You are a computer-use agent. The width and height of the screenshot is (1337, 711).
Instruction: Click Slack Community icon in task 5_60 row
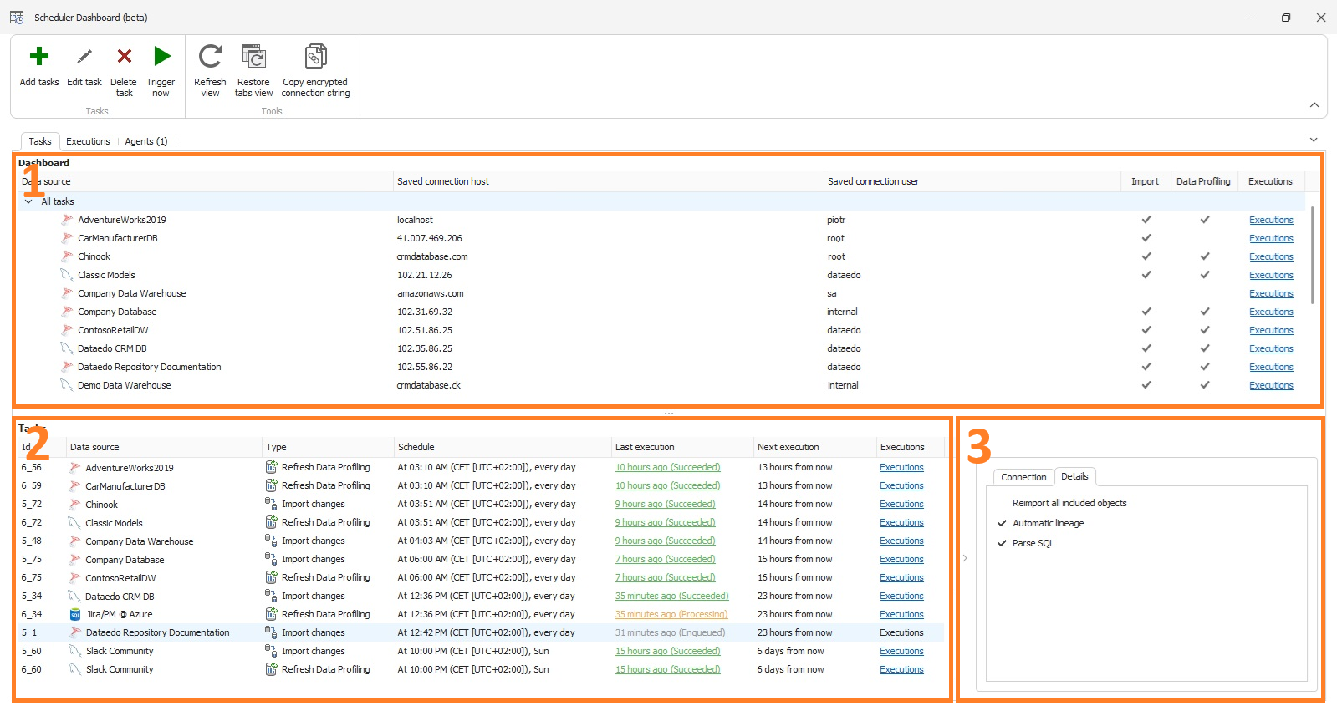pyautogui.click(x=75, y=651)
